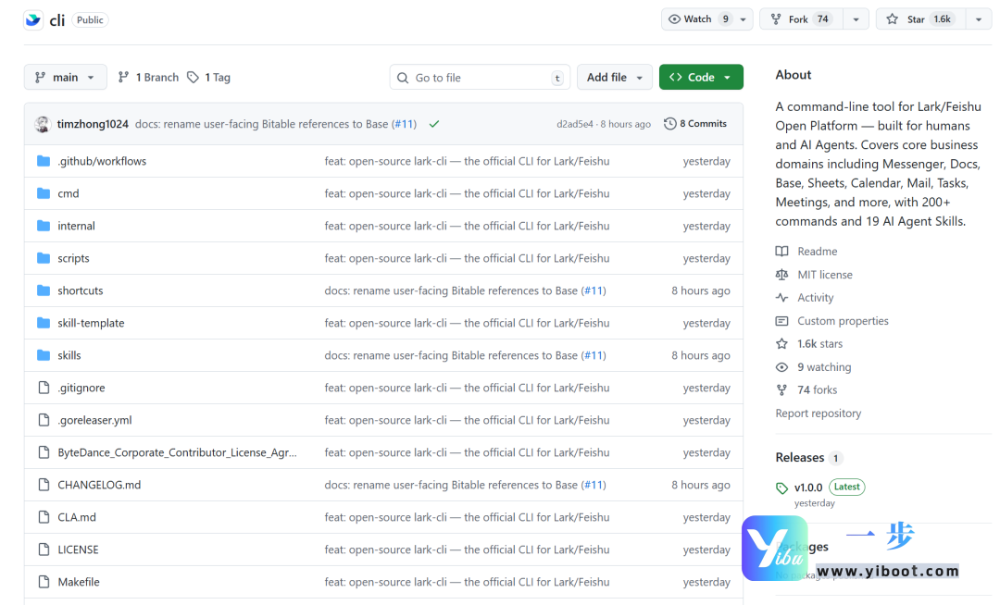Expand the main branch selector
The height and width of the screenshot is (605, 1000).
pos(65,78)
